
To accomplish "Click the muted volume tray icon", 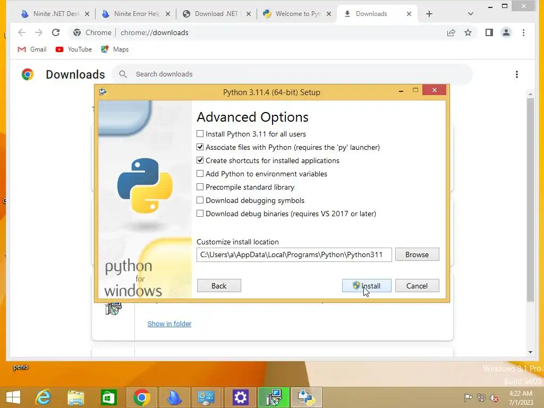I will (494, 397).
